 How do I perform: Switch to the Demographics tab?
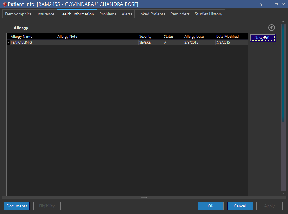click(18, 14)
